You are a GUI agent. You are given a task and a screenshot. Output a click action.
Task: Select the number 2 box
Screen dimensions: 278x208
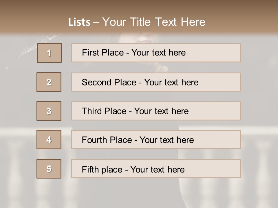[x=49, y=82]
